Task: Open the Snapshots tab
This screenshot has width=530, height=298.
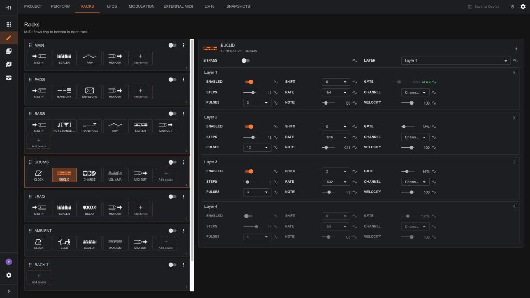Action: click(x=238, y=6)
